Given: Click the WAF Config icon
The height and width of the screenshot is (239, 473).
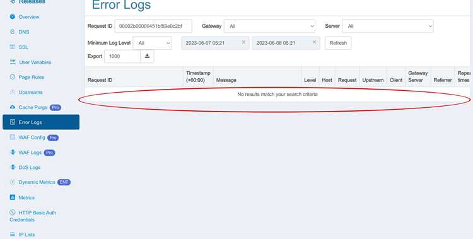Looking at the screenshot, I should [13, 137].
